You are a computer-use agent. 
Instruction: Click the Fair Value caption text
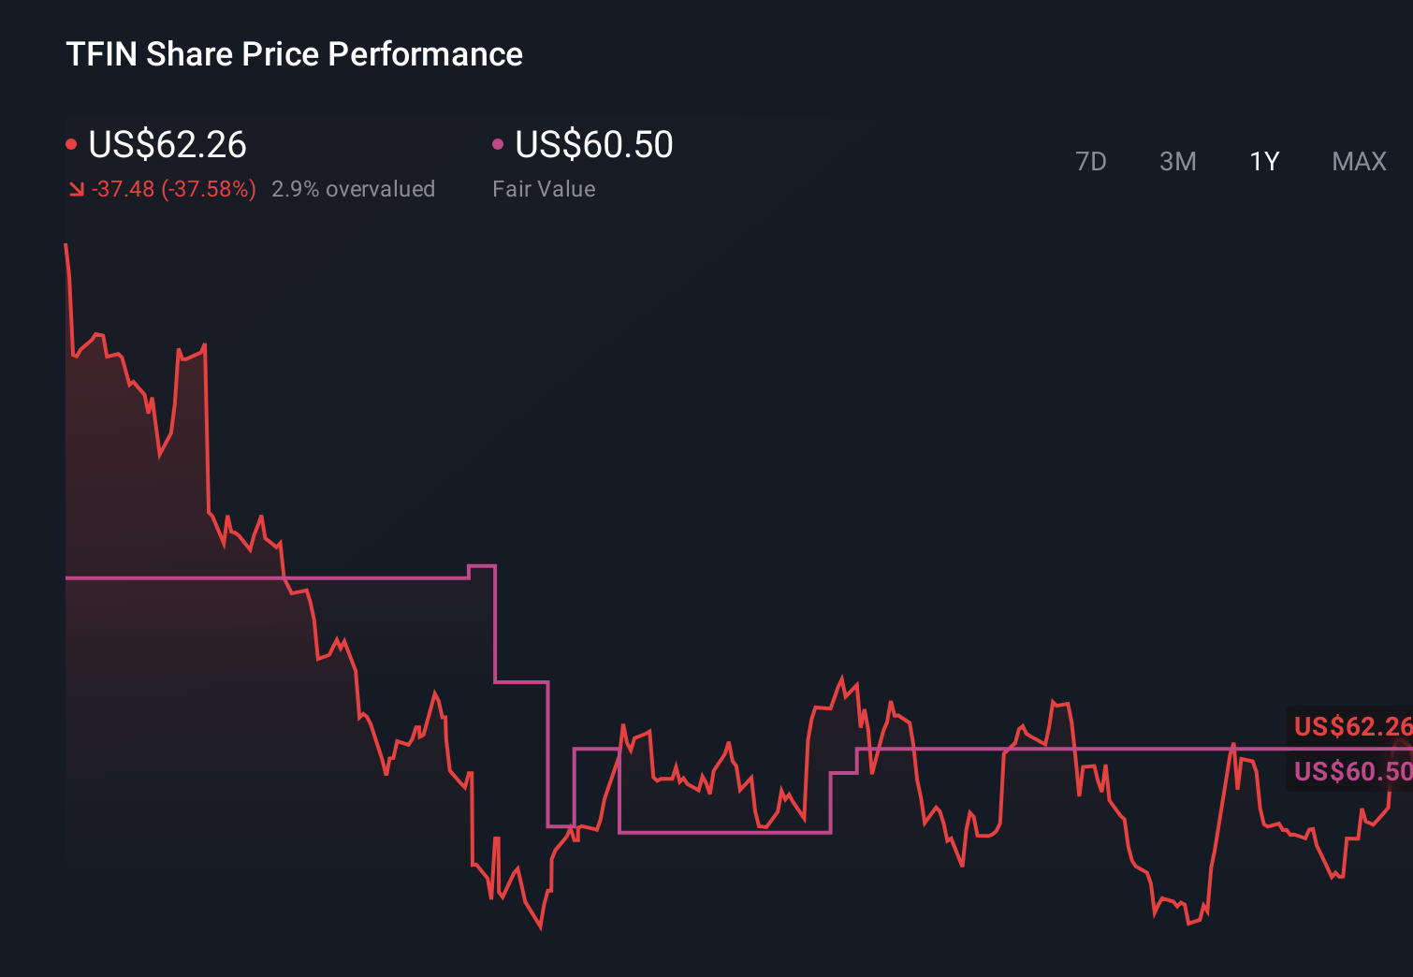tap(543, 188)
